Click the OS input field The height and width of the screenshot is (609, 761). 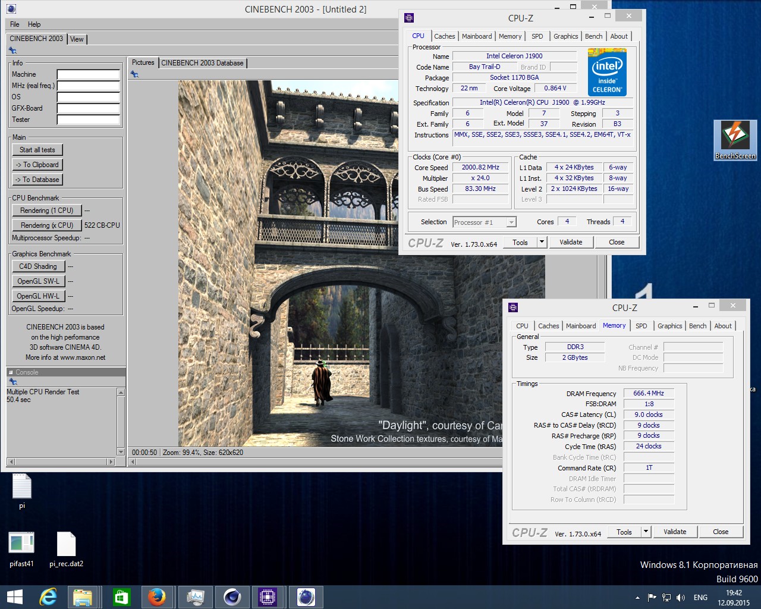point(89,97)
